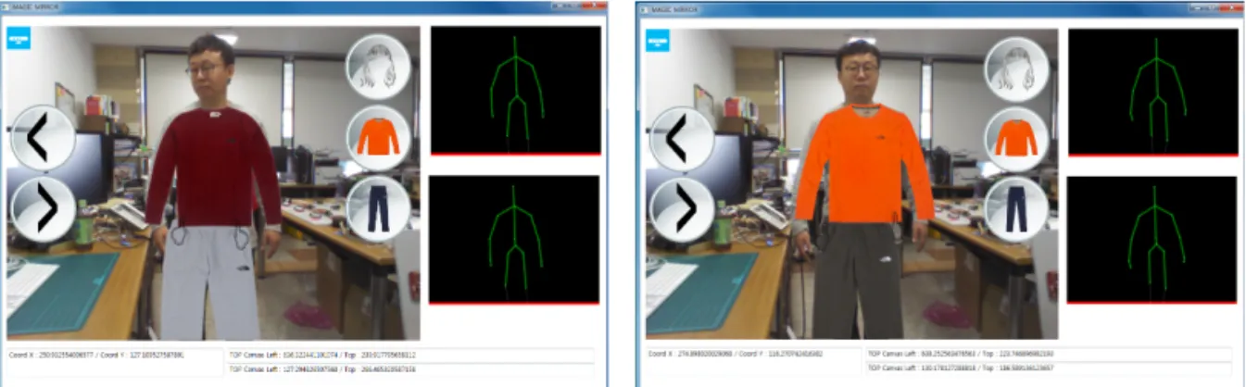Click the MAGIC MIRROR title of the red-sweater window
Viewport: 1246px width, 387px height.
pos(37,6)
